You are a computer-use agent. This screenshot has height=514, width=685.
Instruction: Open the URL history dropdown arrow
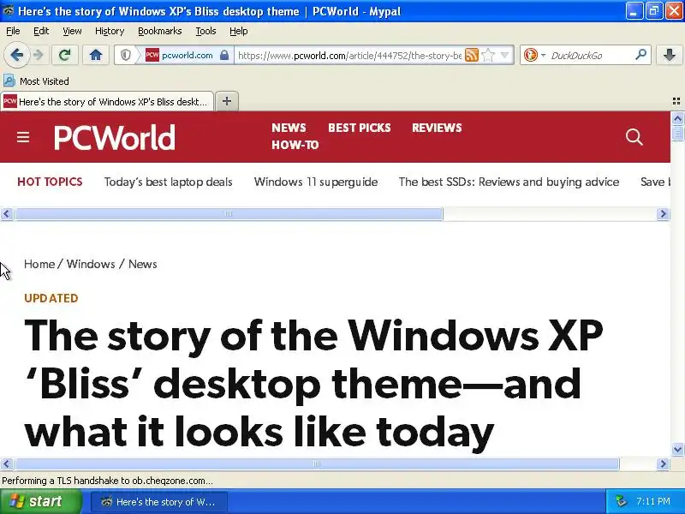pos(504,55)
